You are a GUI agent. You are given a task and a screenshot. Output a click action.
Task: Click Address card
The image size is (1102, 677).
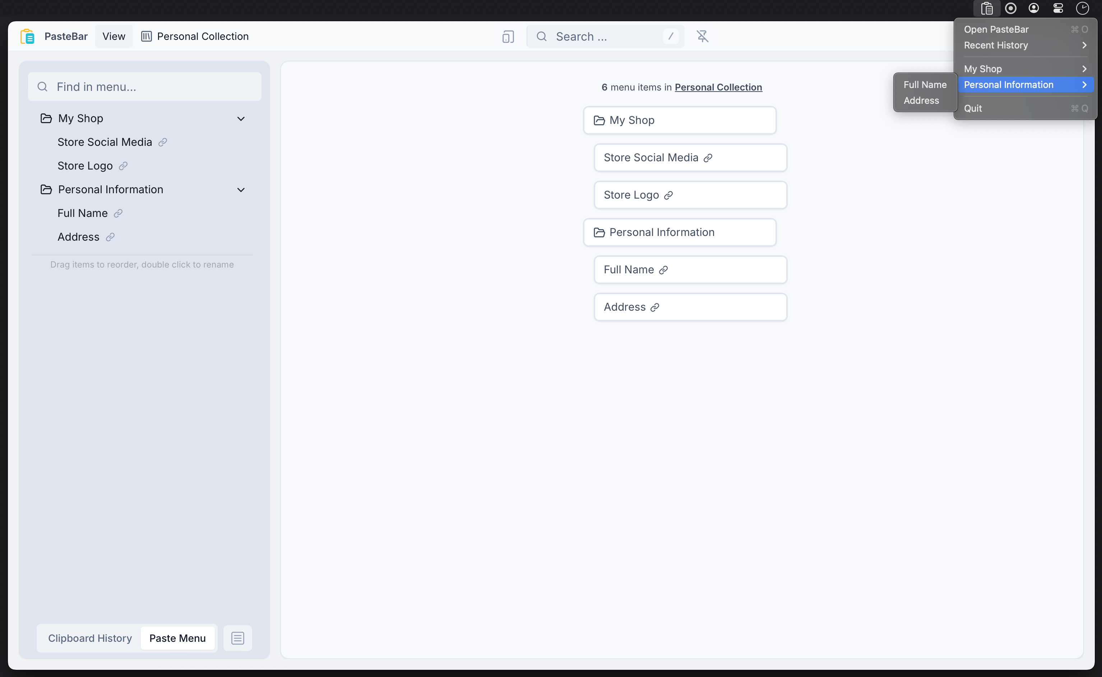(690, 307)
